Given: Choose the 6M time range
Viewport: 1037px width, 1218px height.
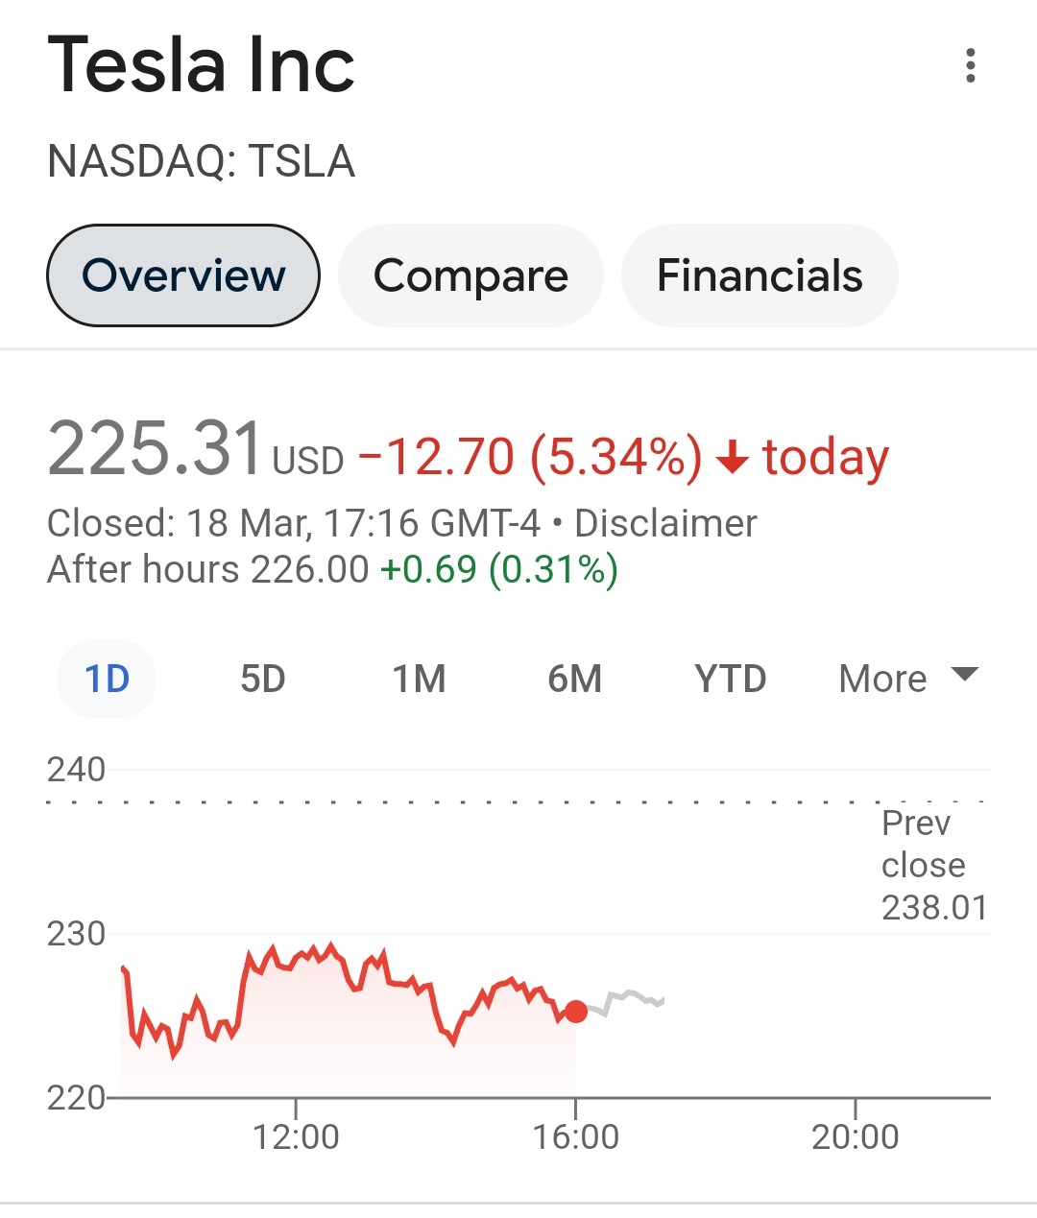Looking at the screenshot, I should [574, 679].
